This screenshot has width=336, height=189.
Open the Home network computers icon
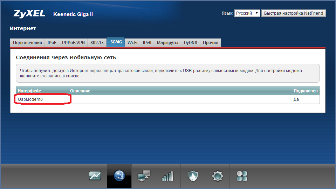pyautogui.click(x=144, y=176)
